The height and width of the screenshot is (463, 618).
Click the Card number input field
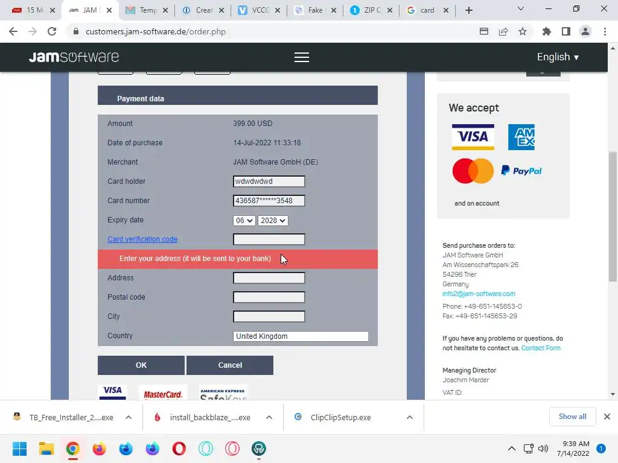pos(269,201)
